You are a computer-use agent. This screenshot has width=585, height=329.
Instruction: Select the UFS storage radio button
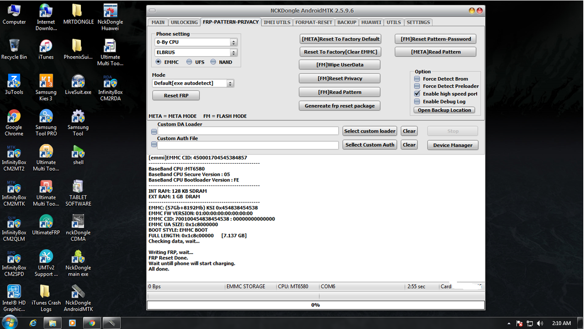click(x=189, y=62)
